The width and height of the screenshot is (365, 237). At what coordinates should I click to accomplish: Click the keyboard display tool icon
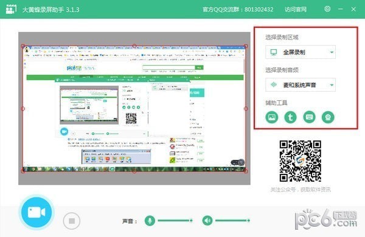pyautogui.click(x=309, y=117)
